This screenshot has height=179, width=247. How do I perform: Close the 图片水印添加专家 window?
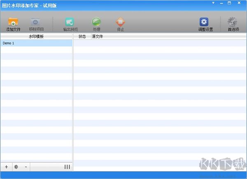click(x=239, y=3)
